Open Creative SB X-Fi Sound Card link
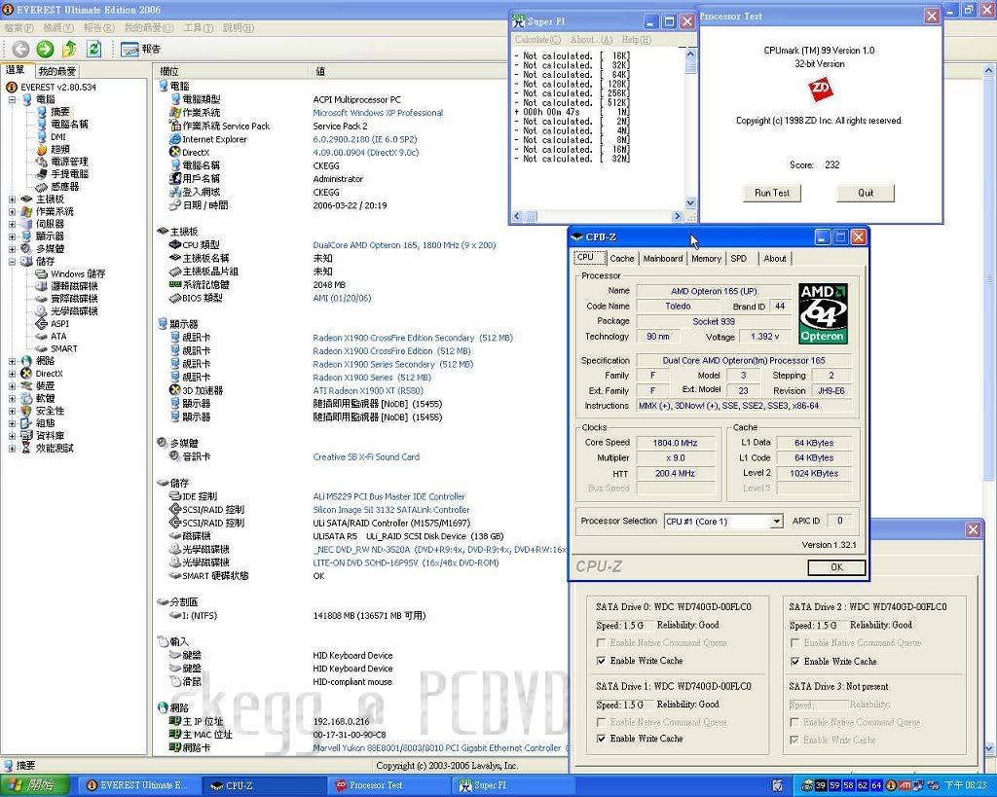Image resolution: width=997 pixels, height=797 pixels. 366,456
